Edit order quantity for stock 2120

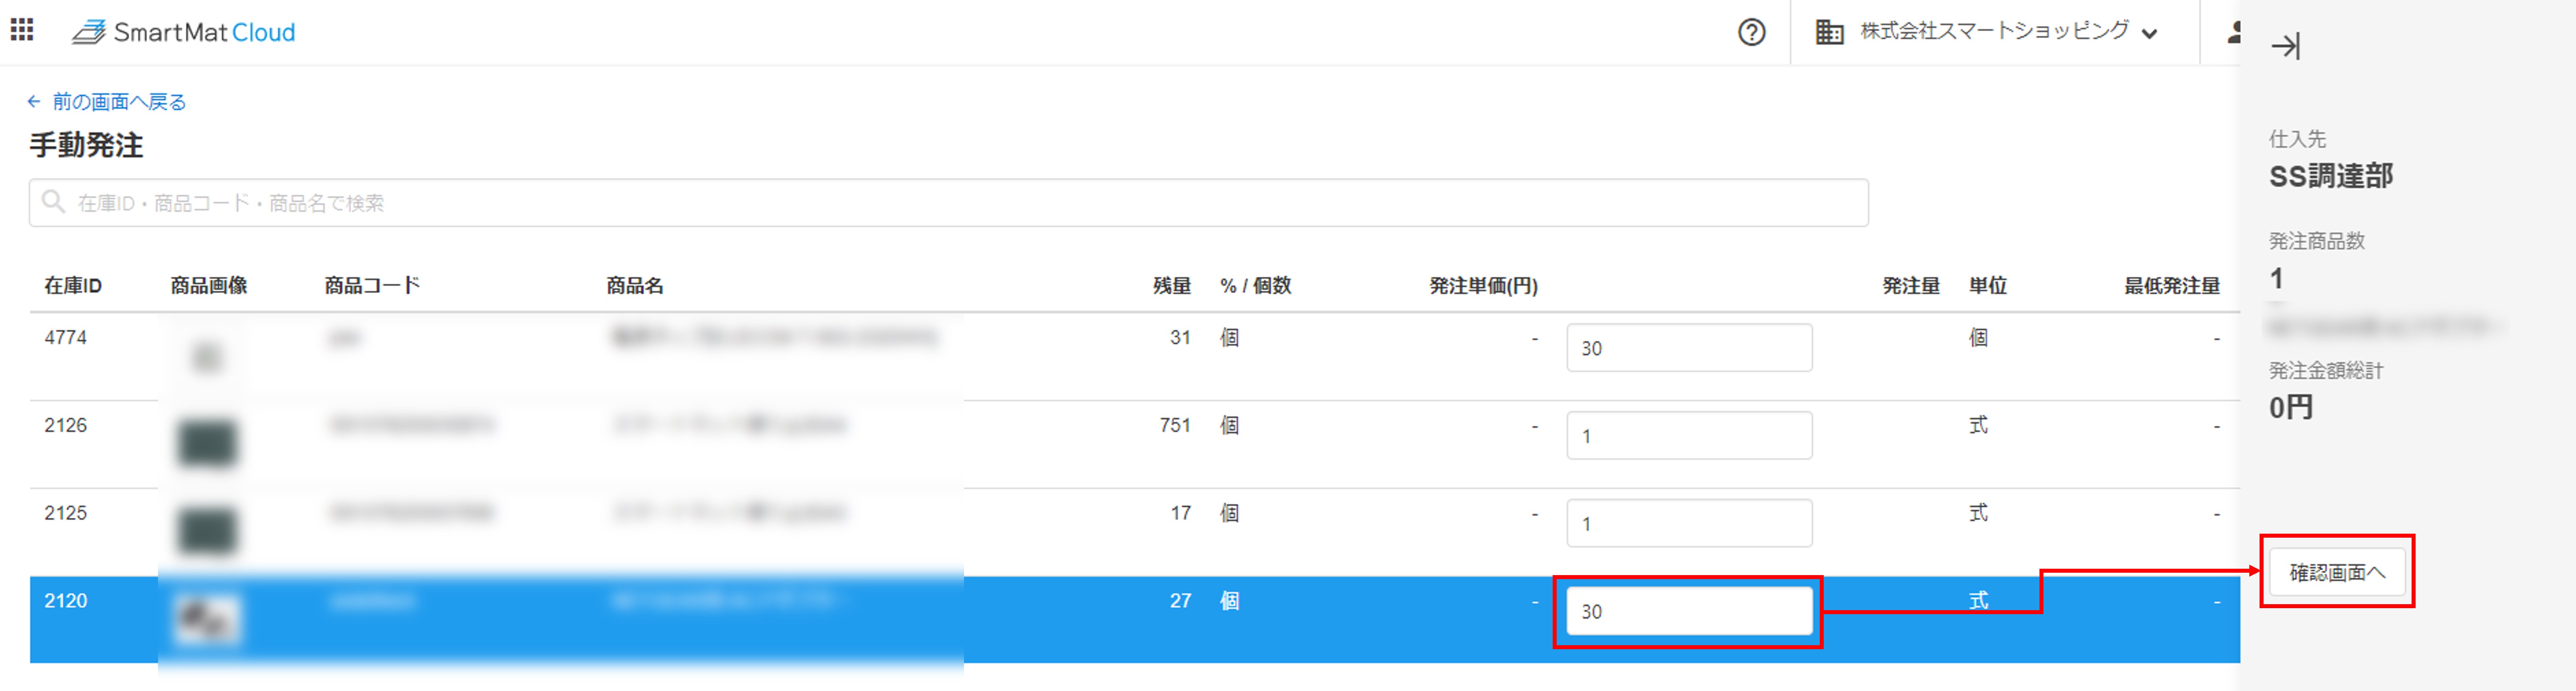point(1688,611)
